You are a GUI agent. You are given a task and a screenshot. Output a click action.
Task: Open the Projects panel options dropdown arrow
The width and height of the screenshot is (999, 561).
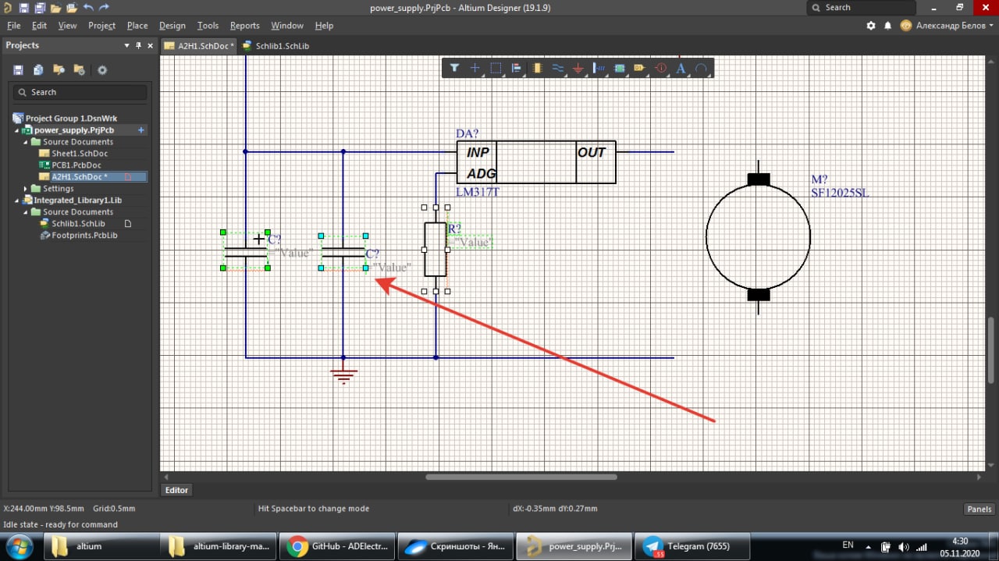click(127, 45)
